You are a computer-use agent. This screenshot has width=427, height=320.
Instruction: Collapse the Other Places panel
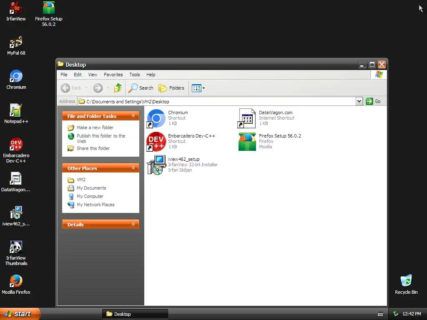(x=133, y=168)
